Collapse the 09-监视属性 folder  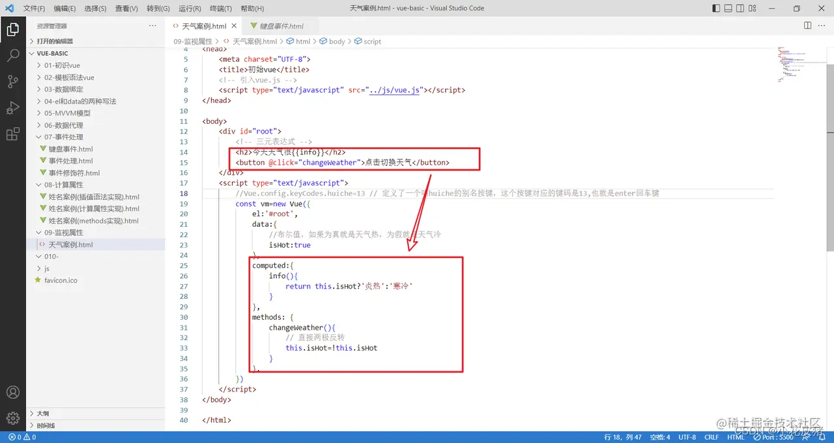[96, 233]
